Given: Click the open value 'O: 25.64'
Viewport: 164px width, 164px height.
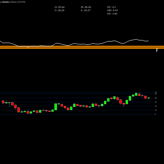Looking at the screenshot, I should (x=59, y=7).
